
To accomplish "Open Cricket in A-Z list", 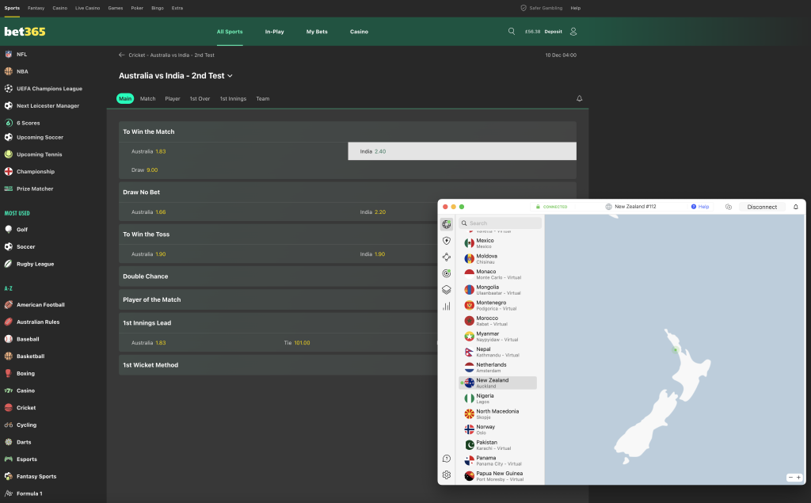I will coord(26,408).
